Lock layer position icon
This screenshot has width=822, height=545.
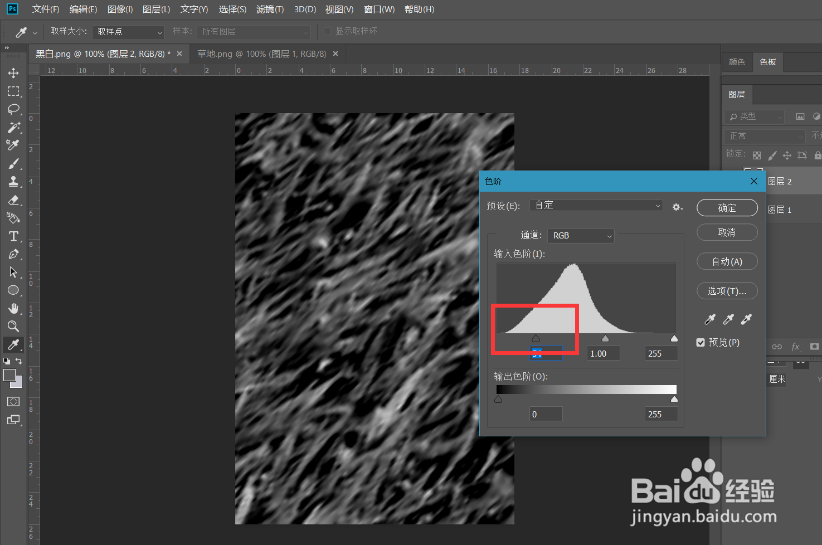(x=787, y=155)
